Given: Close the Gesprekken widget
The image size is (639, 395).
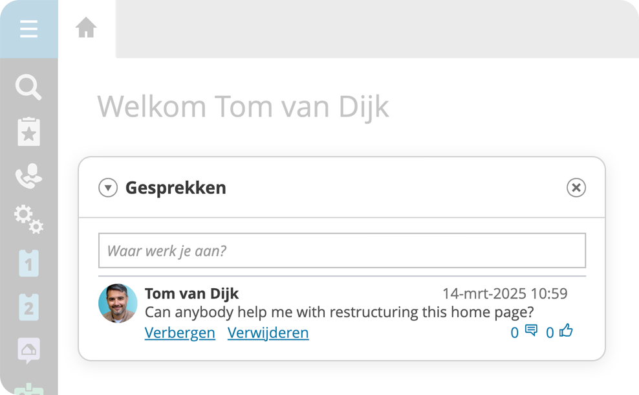Looking at the screenshot, I should click(576, 188).
